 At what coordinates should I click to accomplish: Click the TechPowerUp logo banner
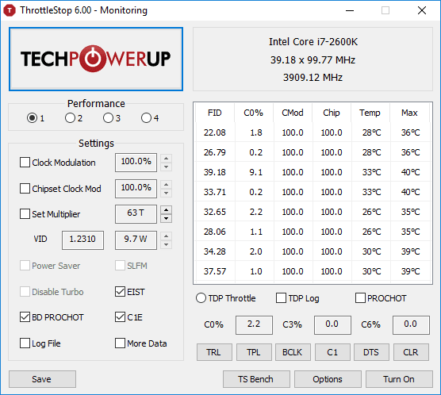click(x=96, y=59)
